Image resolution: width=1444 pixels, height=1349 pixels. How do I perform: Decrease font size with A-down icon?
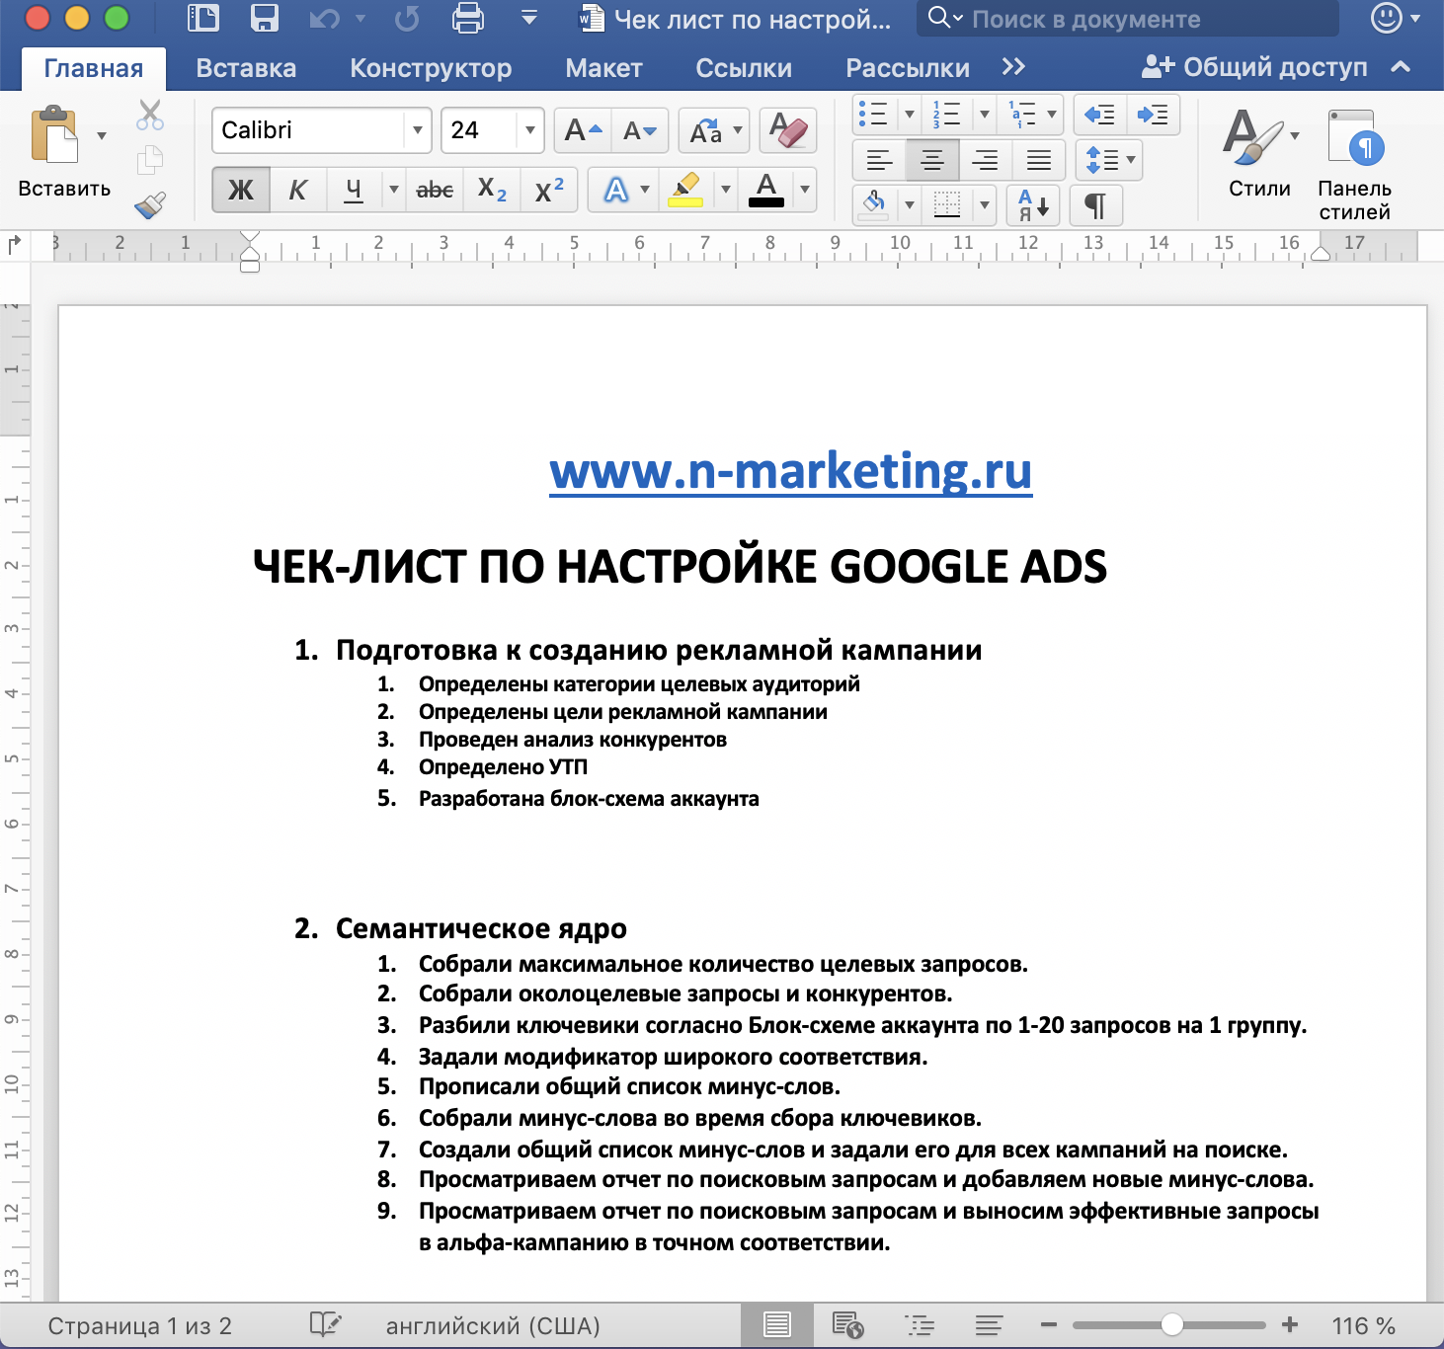coord(639,130)
